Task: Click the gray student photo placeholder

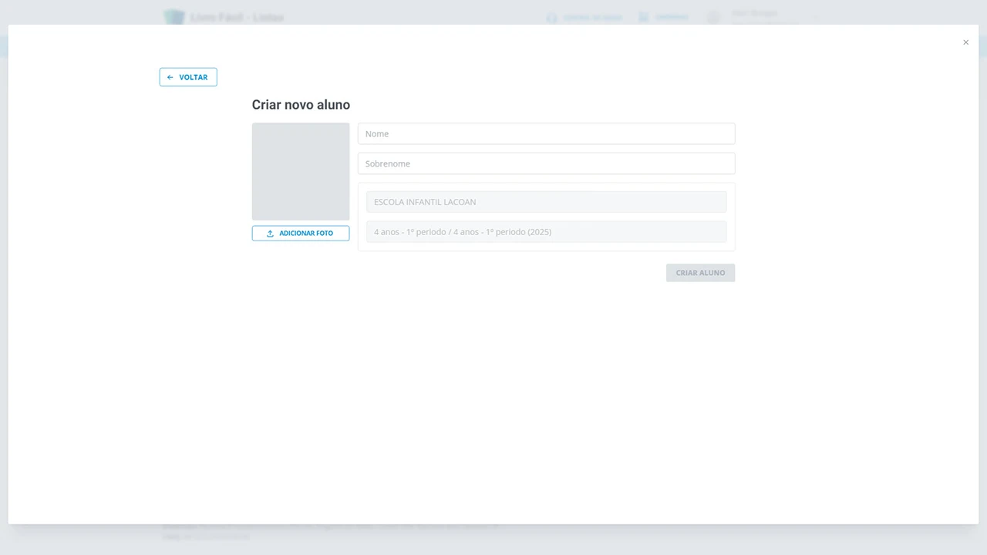Action: click(301, 171)
